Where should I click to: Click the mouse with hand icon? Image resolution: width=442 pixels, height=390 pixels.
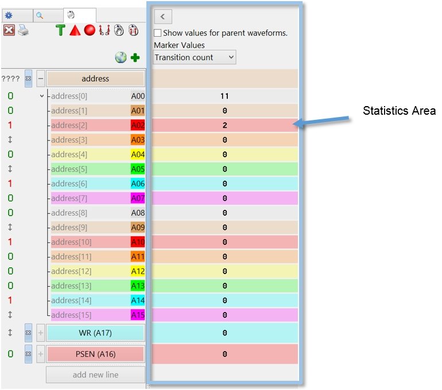(119, 30)
